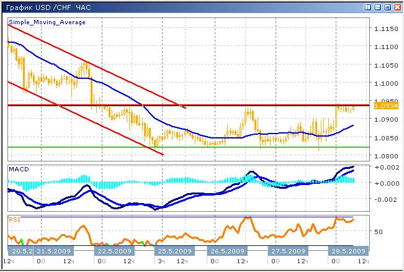This screenshot has height=272, width=404.
Task: Click the horizontal tile icon in title bar
Action: pyautogui.click(x=378, y=7)
